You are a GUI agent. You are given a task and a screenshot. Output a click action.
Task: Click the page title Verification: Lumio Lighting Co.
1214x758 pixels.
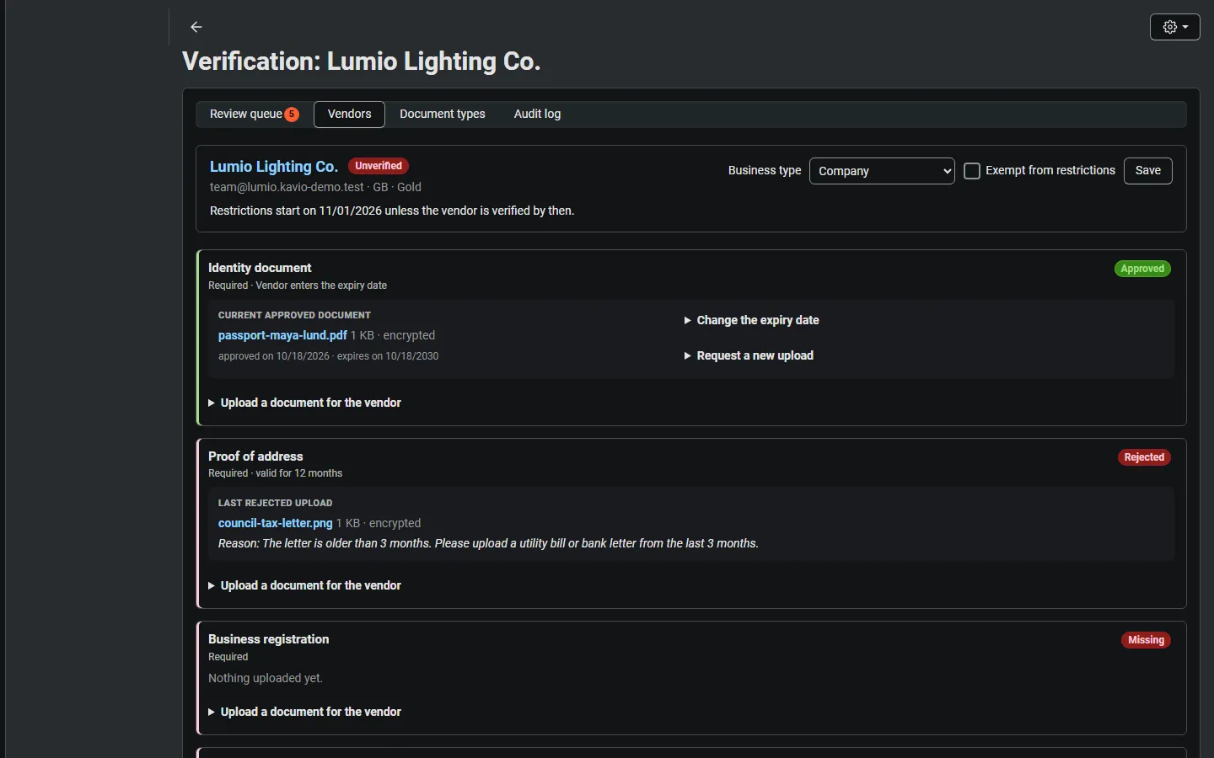tap(362, 61)
